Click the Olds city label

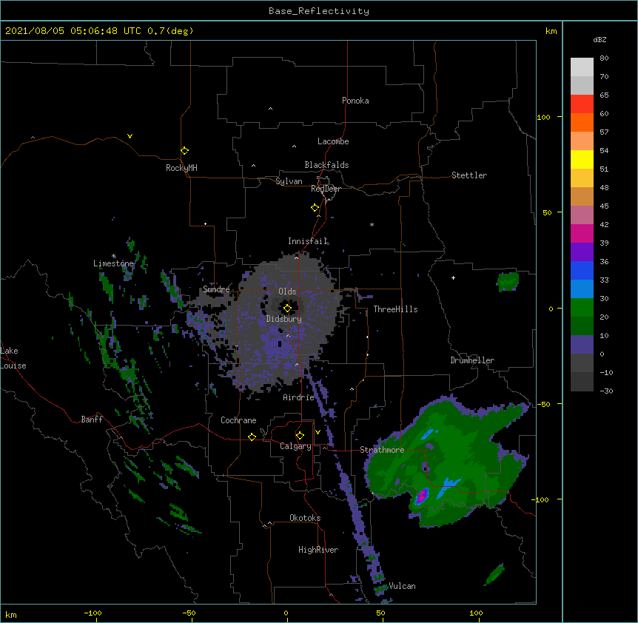click(x=287, y=292)
